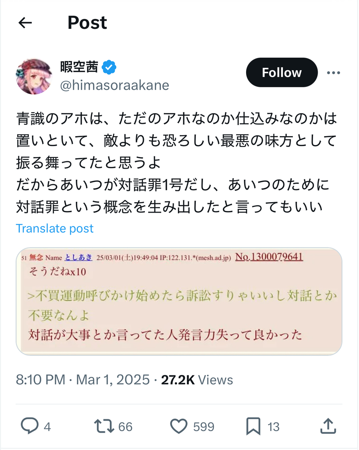The image size is (359, 450).
Task: Click the としあき name in image
Action: pyautogui.click(x=78, y=258)
